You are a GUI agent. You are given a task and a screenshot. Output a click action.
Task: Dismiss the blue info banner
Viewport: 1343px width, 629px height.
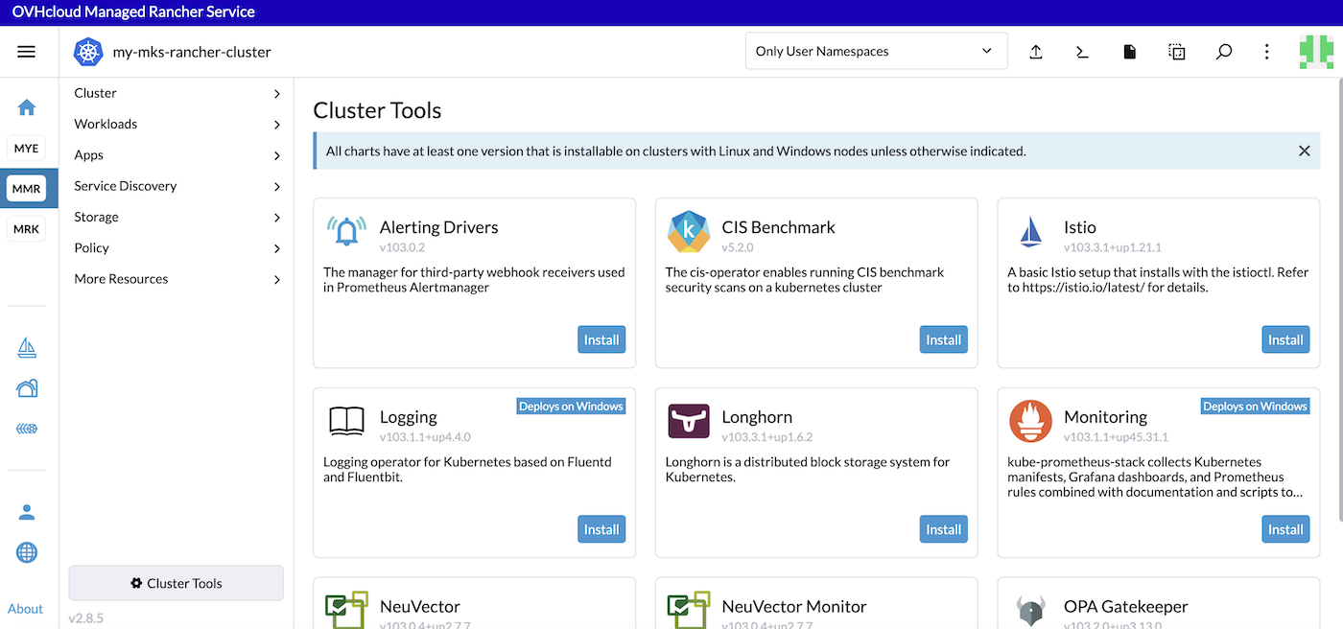[1304, 151]
